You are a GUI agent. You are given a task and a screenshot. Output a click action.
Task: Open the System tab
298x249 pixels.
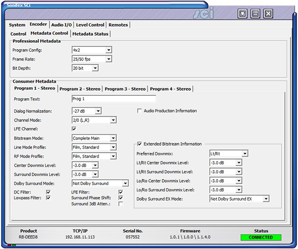pyautogui.click(x=17, y=25)
